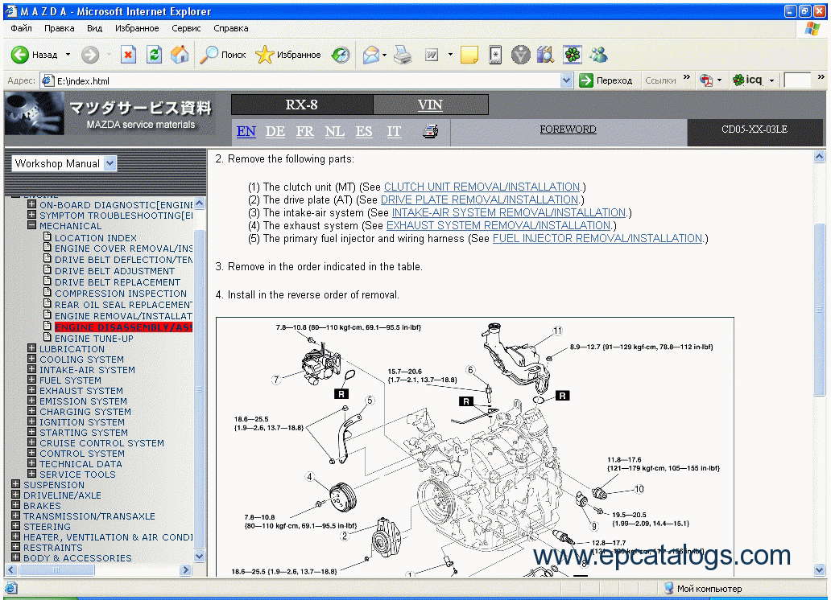Click the book-and-pencil toolbar icon
This screenshot has height=600, width=831.
coord(545,55)
